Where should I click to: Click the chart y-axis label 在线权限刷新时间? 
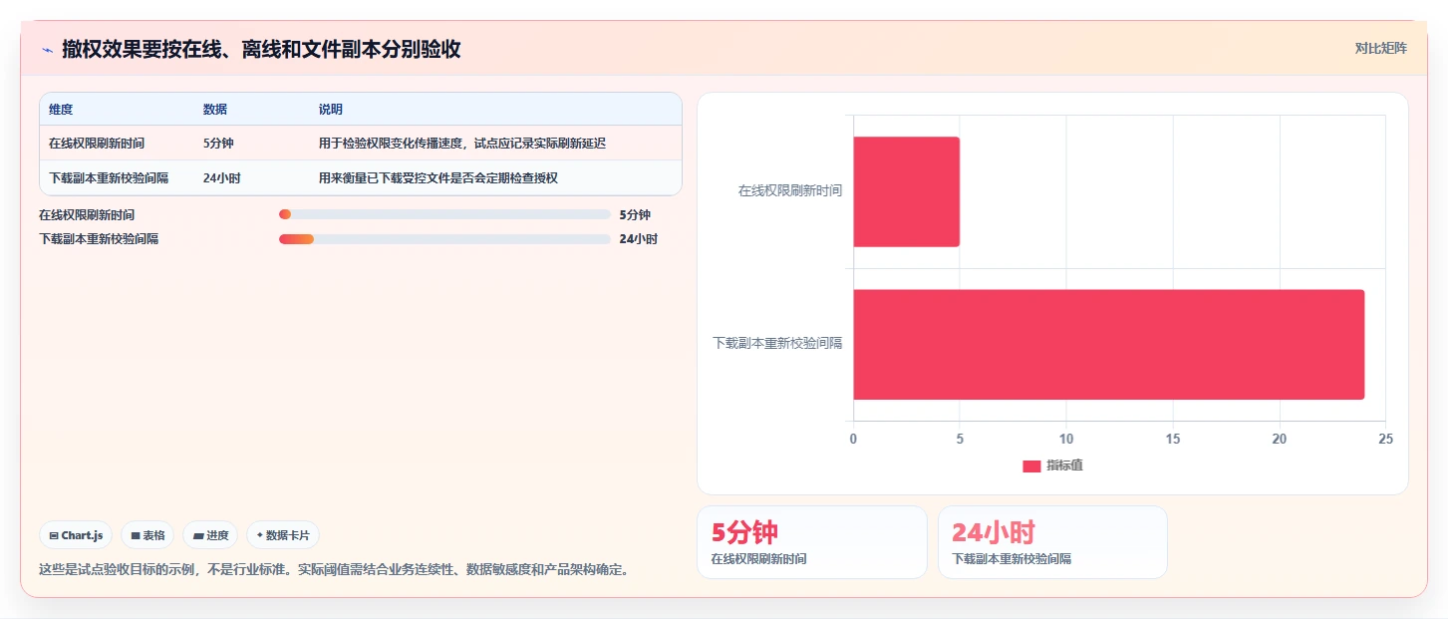point(790,190)
